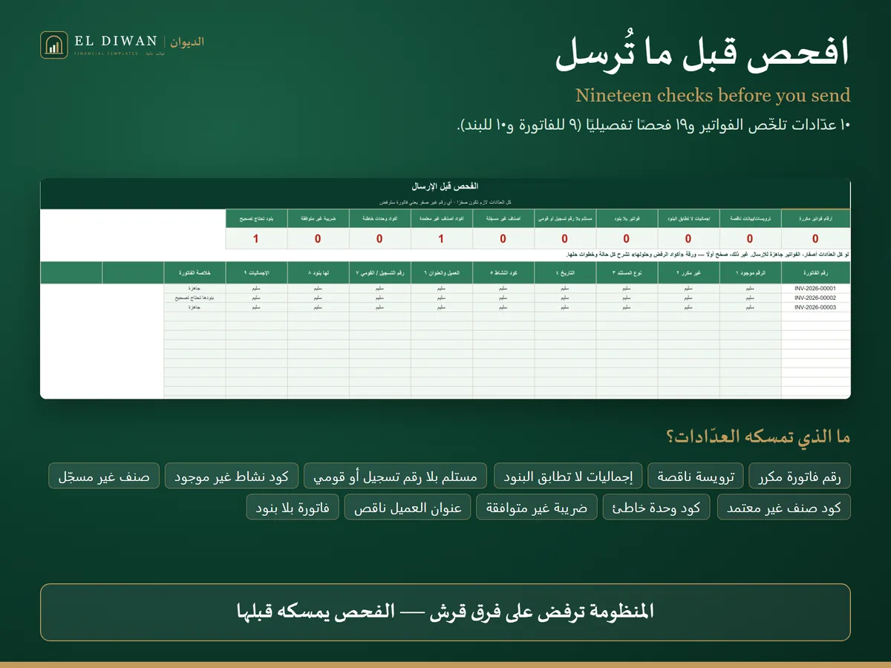The width and height of the screenshot is (891, 668).
Task: Click the counter header بنود تحتاج تصحيح
Action: point(256,219)
